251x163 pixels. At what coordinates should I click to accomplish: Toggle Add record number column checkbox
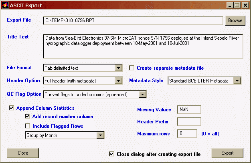(27, 117)
